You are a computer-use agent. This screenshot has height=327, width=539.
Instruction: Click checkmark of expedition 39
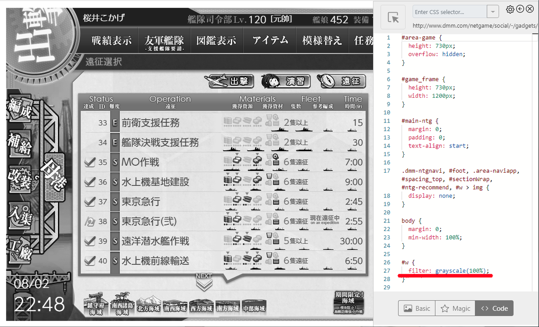(90, 241)
